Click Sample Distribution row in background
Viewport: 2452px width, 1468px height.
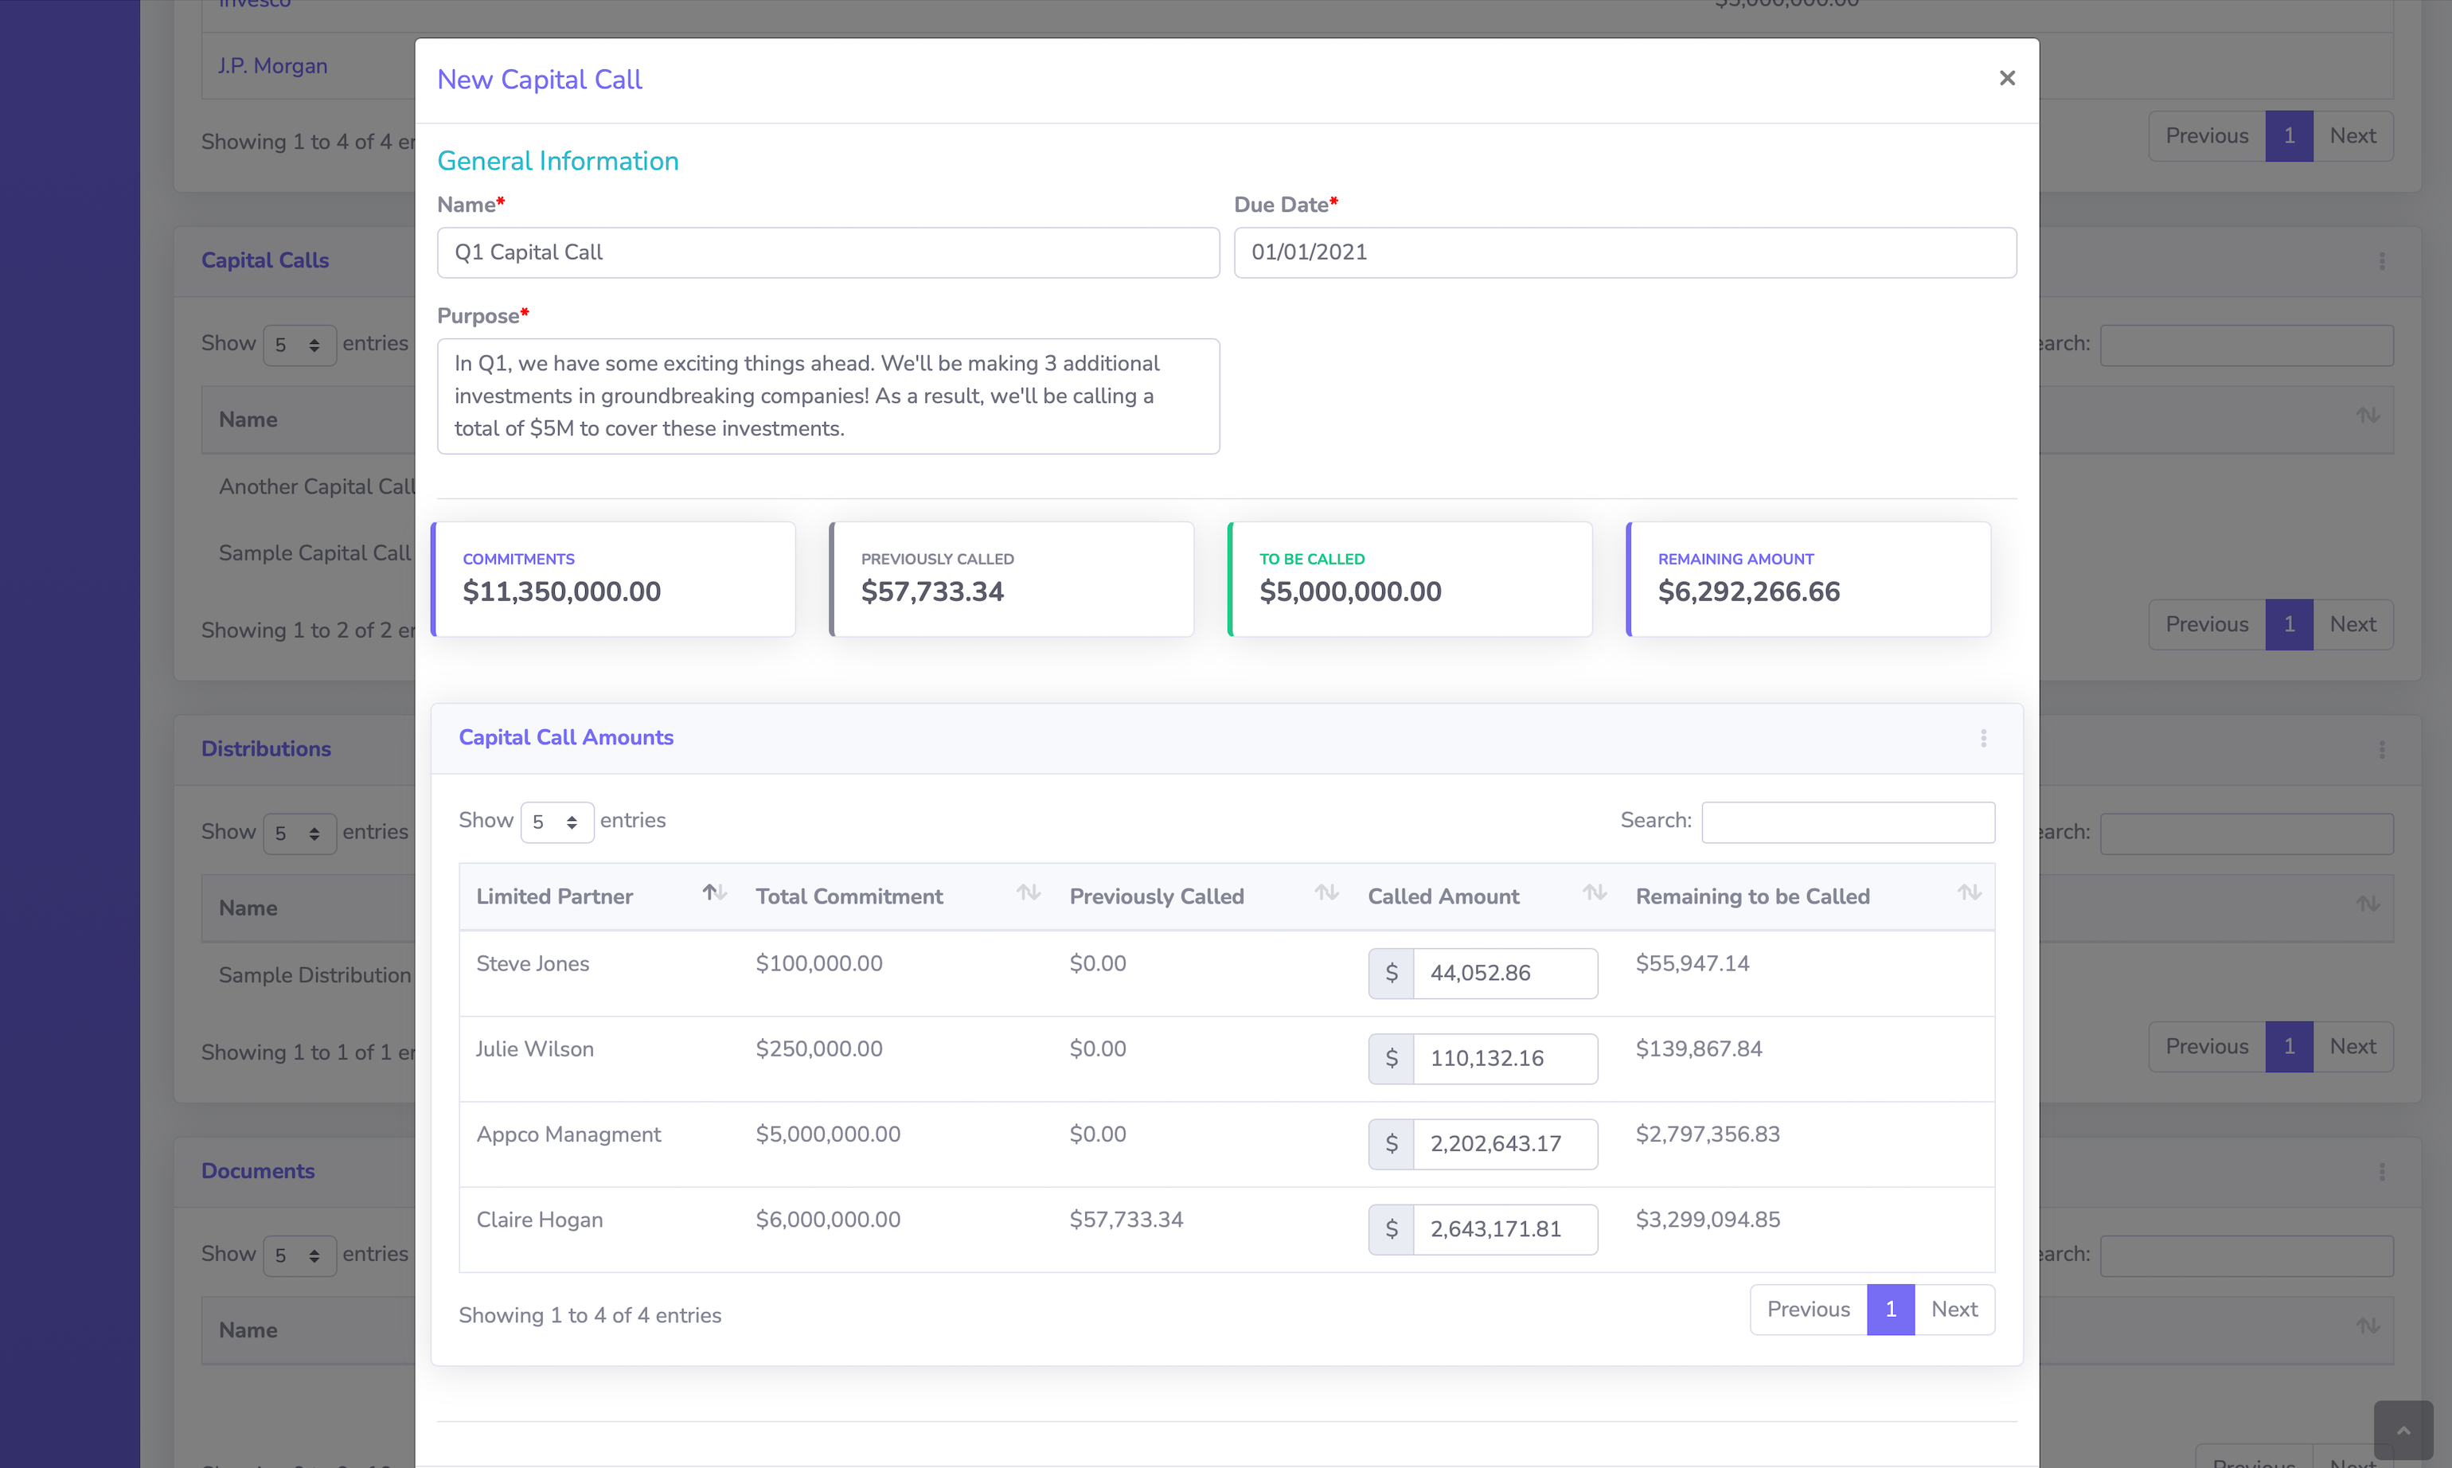(x=315, y=975)
